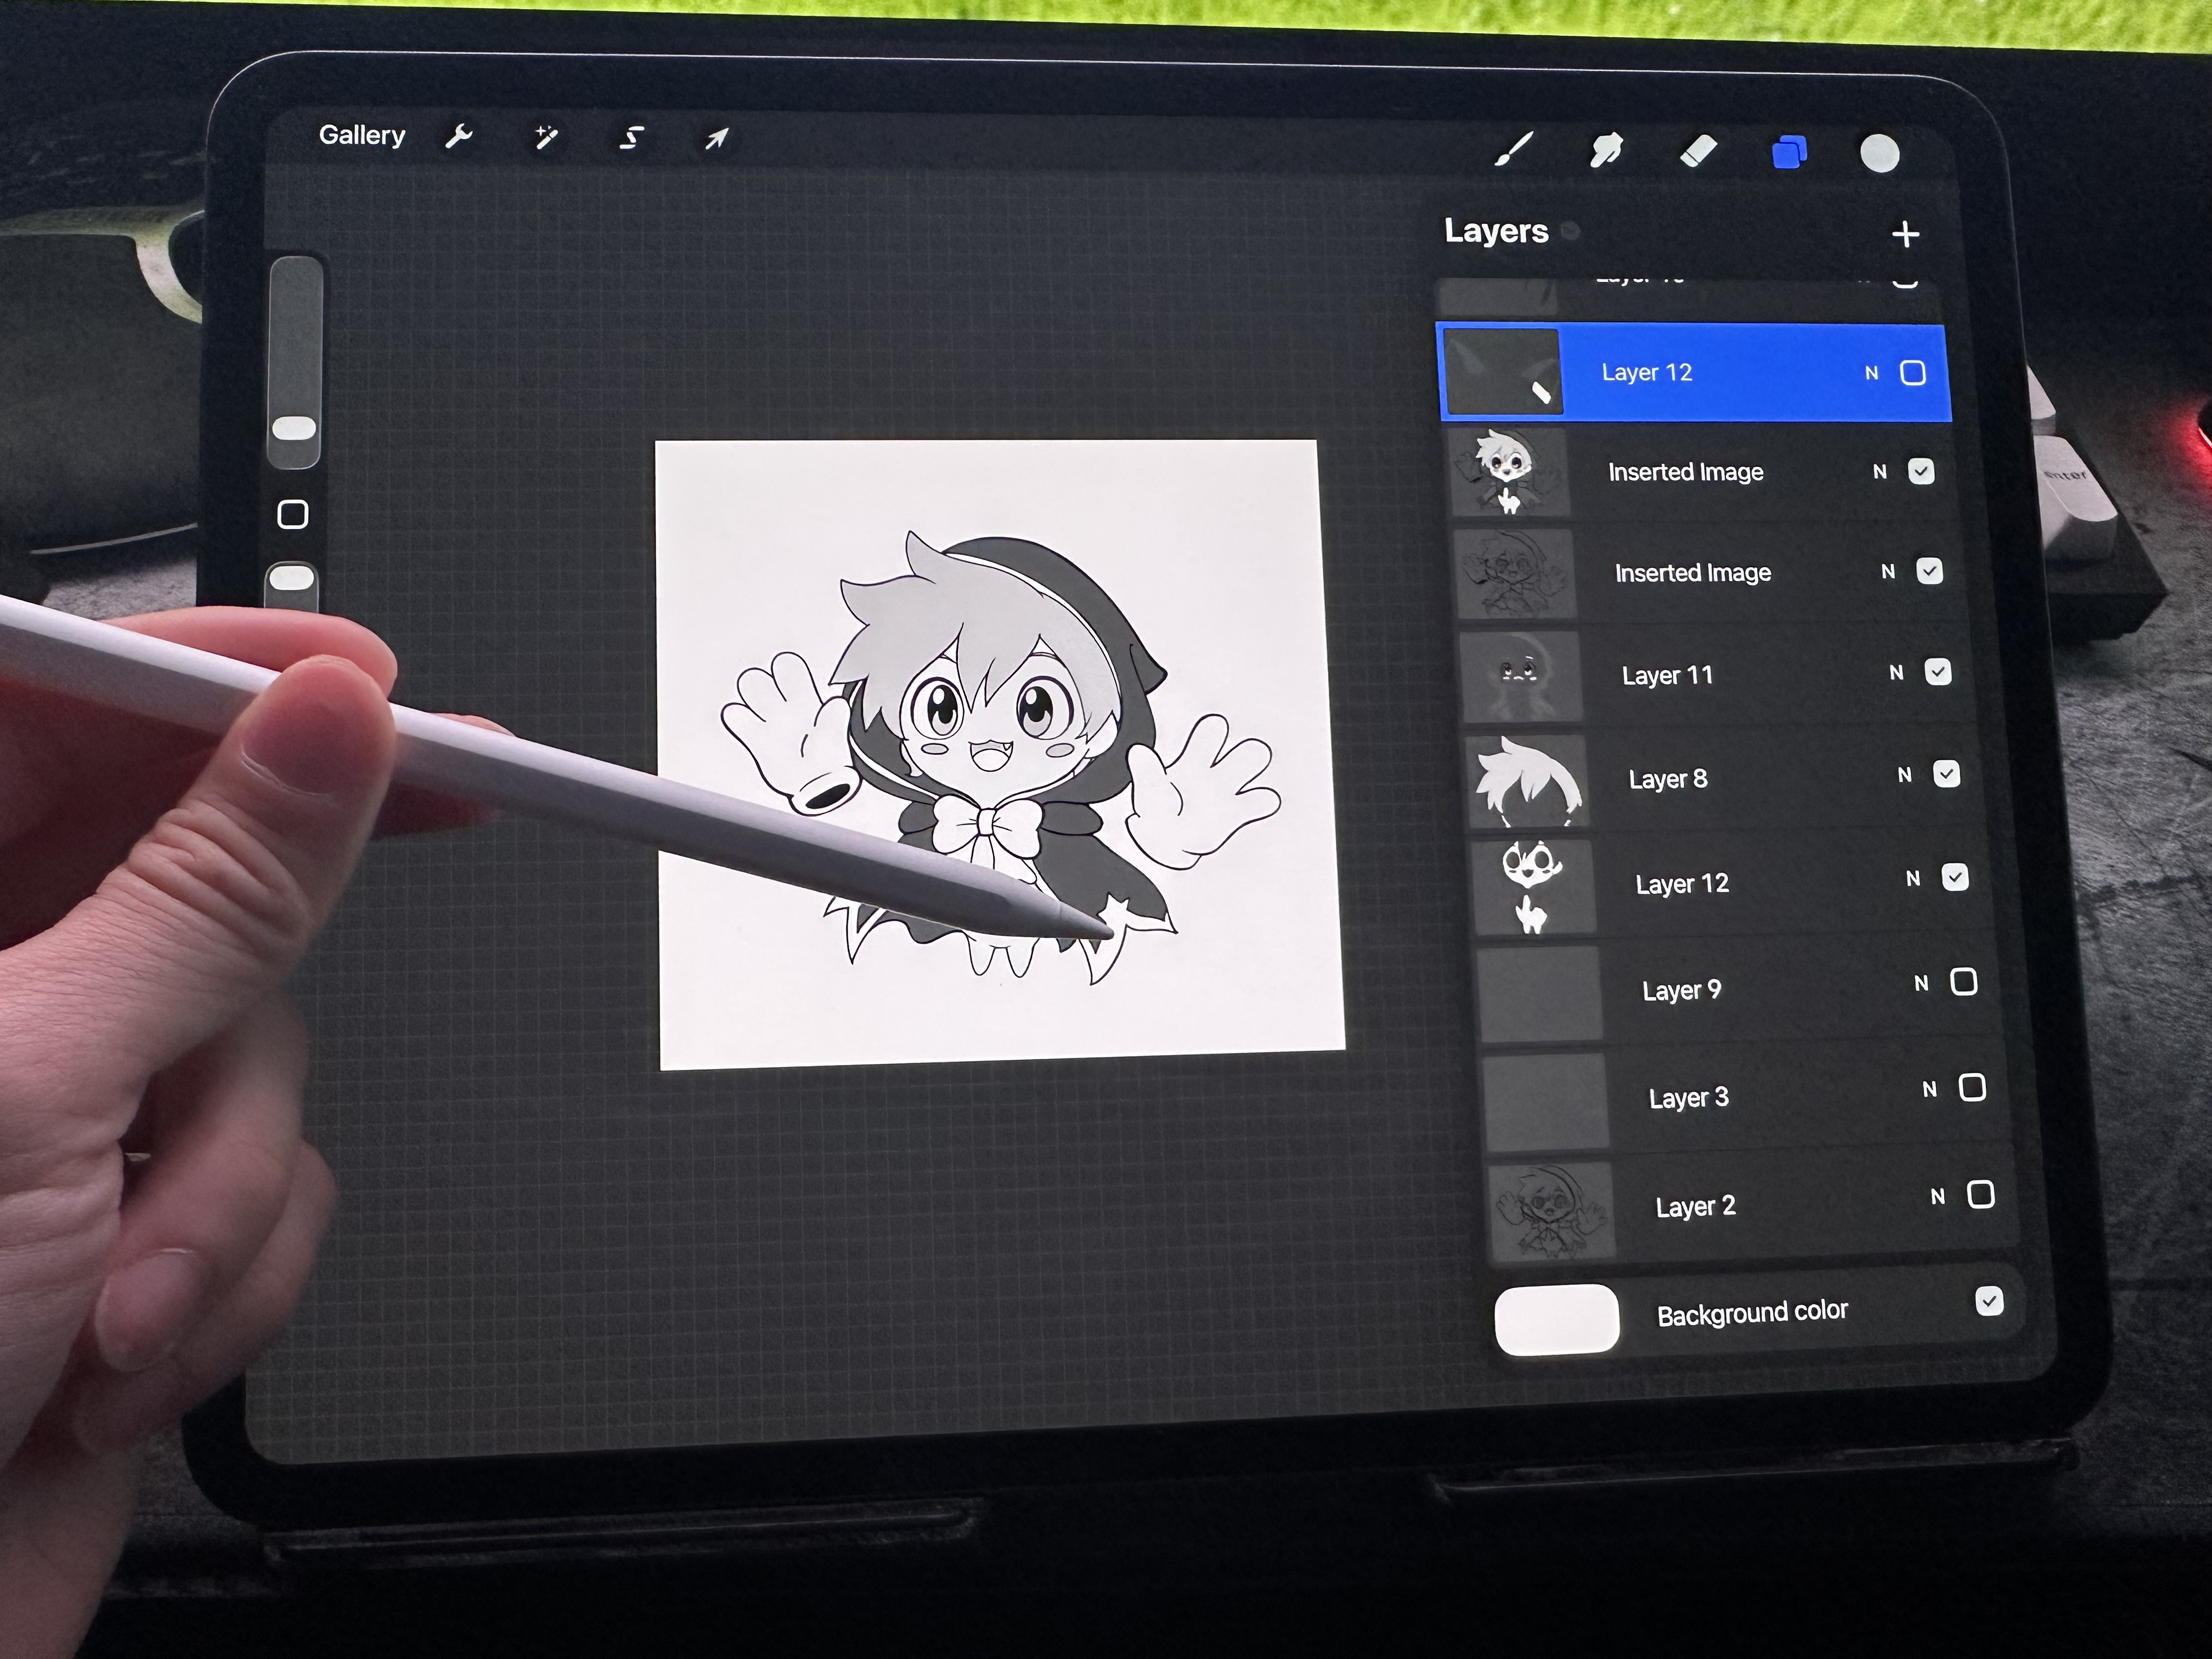Viewport: 2212px width, 1659px height.
Task: Select the Layer 2 name
Action: click(x=1696, y=1207)
